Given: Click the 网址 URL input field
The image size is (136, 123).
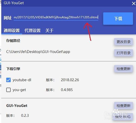Looking at the screenshot, I should [56, 17].
